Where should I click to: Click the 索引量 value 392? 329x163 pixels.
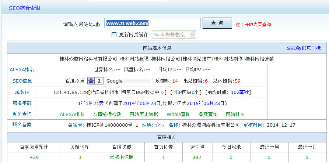(x=197, y=157)
